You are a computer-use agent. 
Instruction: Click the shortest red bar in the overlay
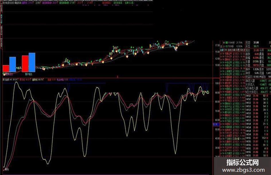(x=6, y=68)
